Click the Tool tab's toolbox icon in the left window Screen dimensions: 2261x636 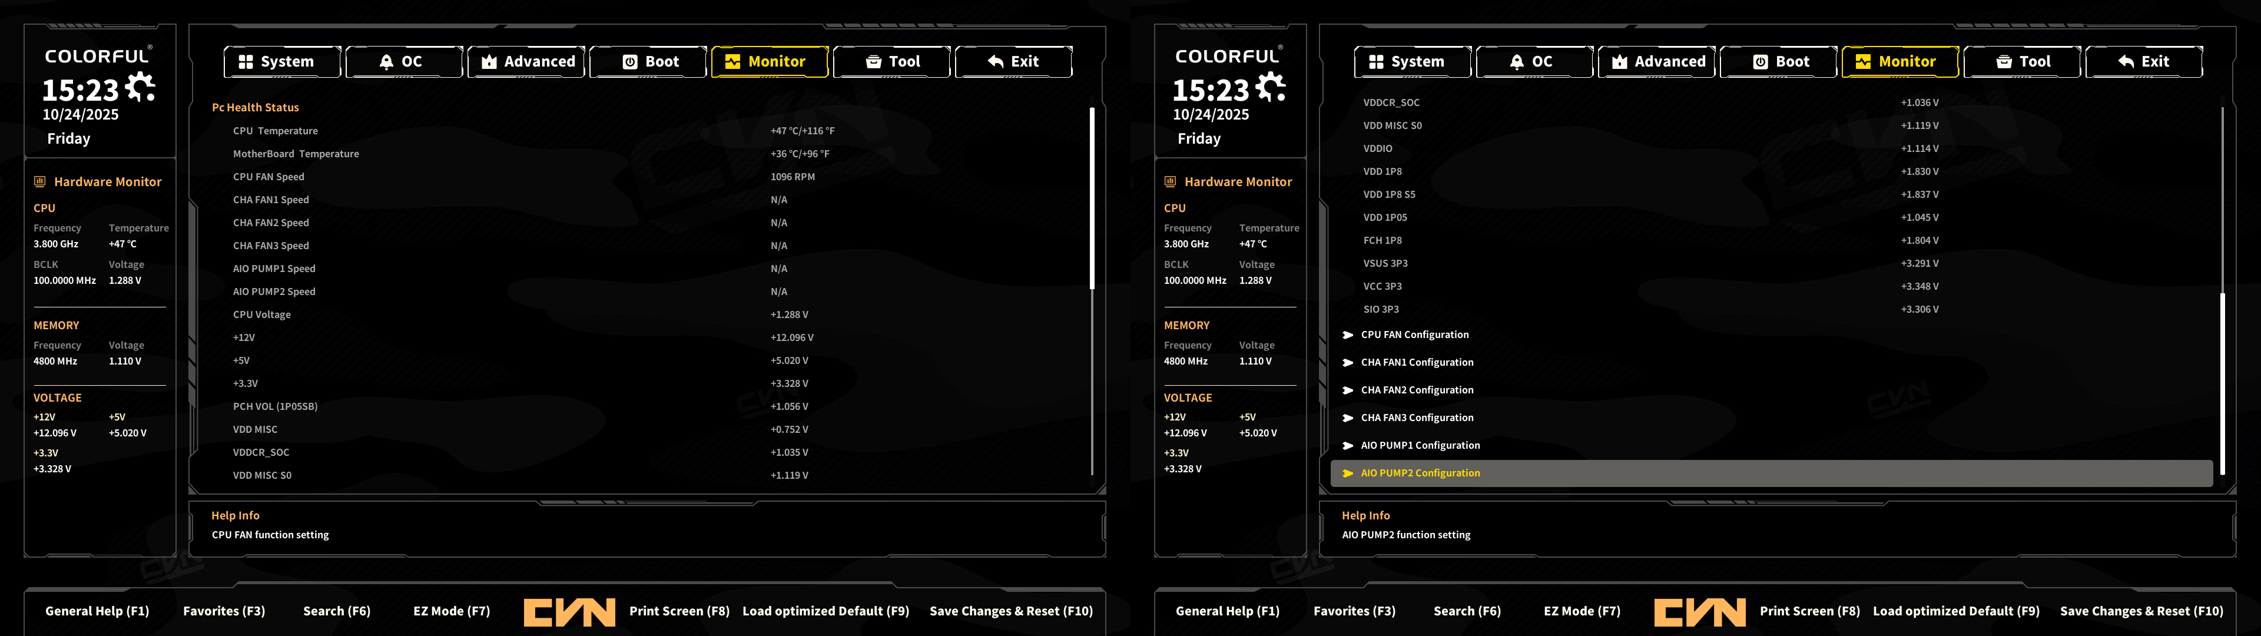pos(873,61)
